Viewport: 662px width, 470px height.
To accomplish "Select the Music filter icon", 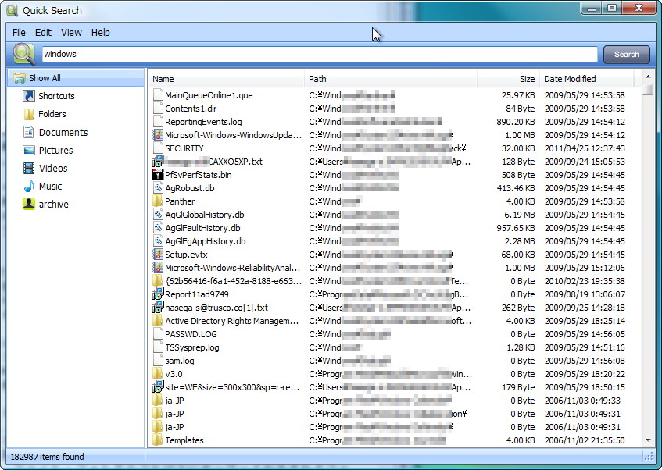I will pos(29,186).
